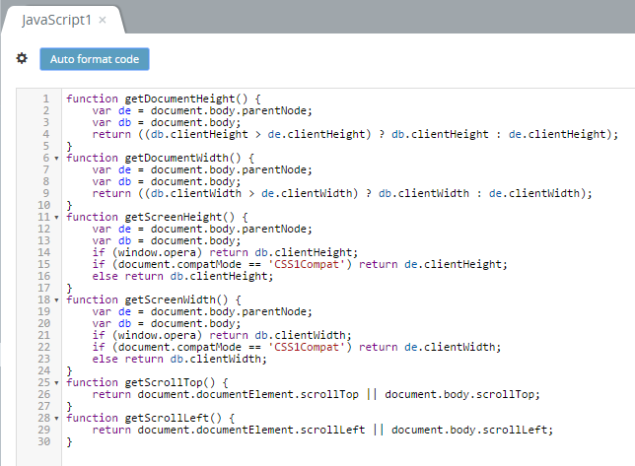Open the gear settings icon
Image resolution: width=635 pixels, height=466 pixels.
pyautogui.click(x=22, y=59)
